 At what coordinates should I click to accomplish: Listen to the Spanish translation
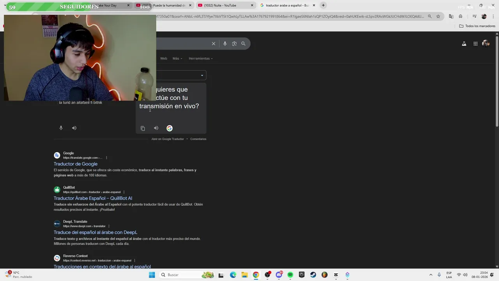(156, 128)
